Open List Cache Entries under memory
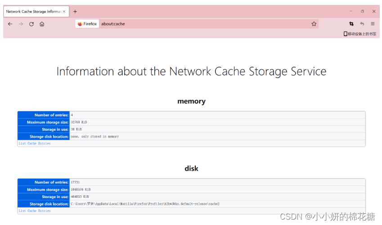 pyautogui.click(x=35, y=144)
